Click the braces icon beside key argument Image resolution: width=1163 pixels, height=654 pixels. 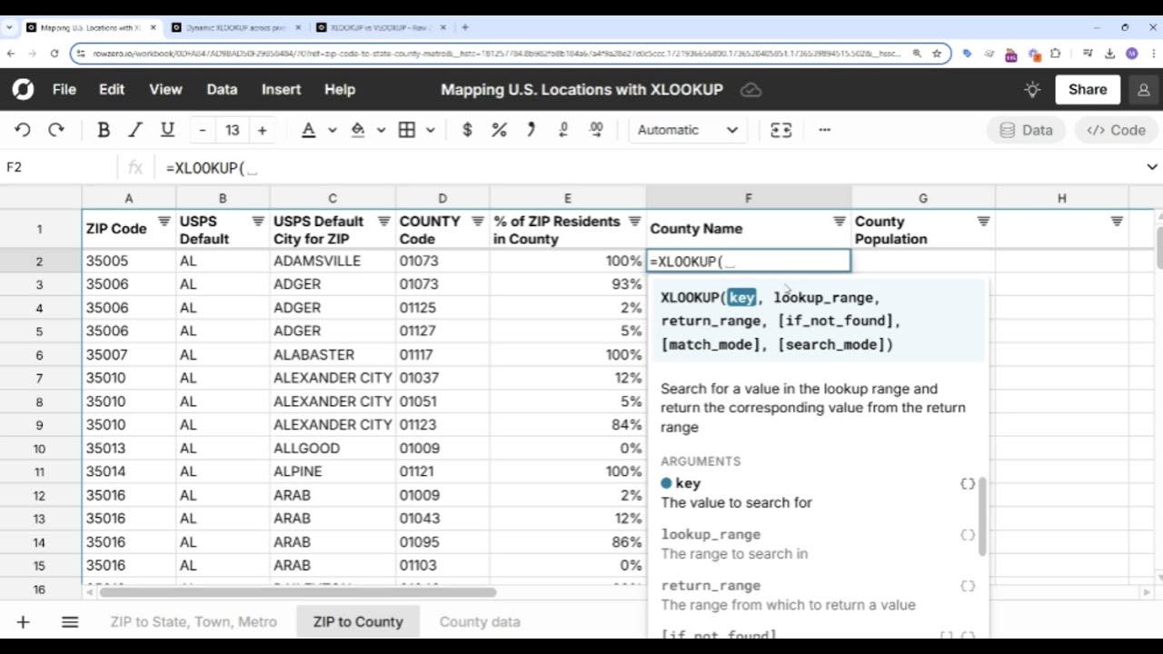pyautogui.click(x=968, y=484)
